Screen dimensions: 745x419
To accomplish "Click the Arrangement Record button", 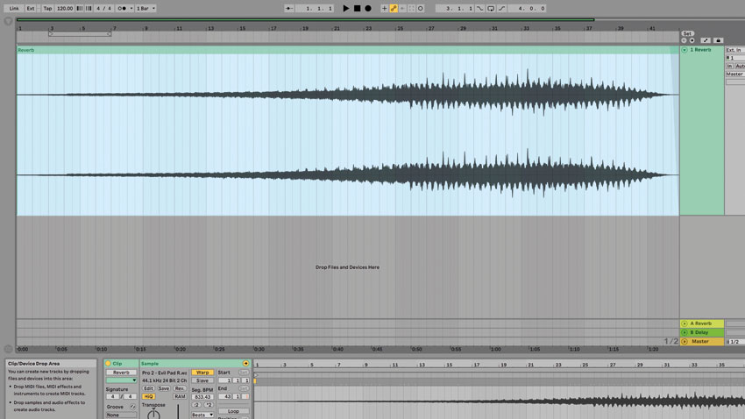I will [x=367, y=8].
